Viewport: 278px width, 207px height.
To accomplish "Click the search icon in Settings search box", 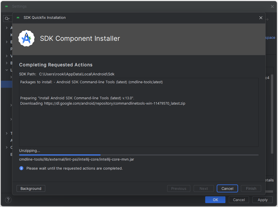I will pyautogui.click(x=7, y=19).
